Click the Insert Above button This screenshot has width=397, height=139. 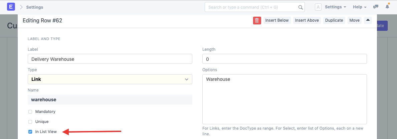(x=307, y=20)
